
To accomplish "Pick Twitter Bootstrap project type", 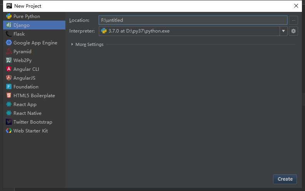I will coord(34,122).
